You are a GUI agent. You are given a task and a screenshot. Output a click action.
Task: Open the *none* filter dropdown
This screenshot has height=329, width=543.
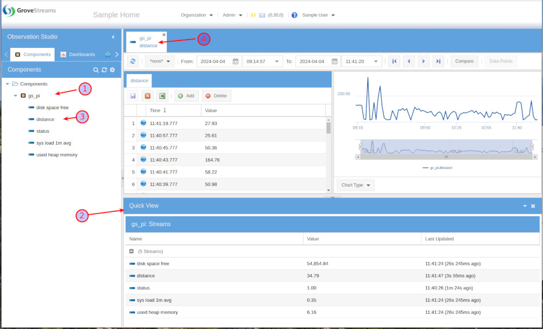159,61
